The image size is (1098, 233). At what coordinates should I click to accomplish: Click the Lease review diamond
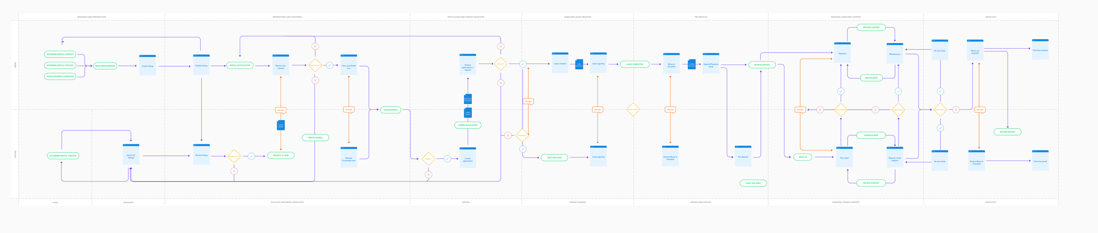point(633,109)
